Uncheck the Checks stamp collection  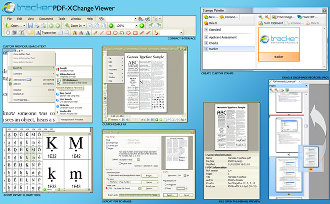(x=206, y=43)
